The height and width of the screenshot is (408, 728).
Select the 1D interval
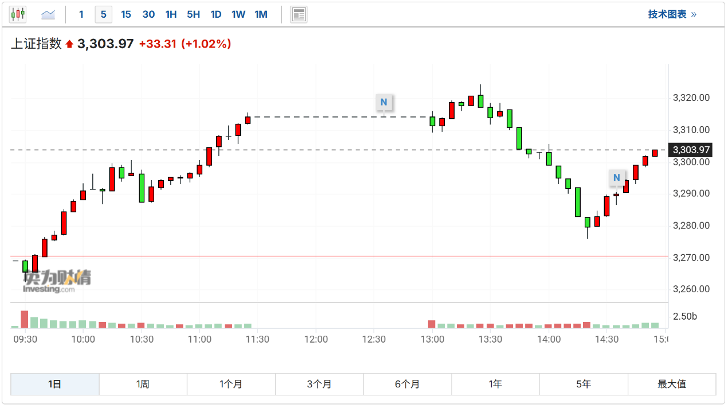(216, 14)
